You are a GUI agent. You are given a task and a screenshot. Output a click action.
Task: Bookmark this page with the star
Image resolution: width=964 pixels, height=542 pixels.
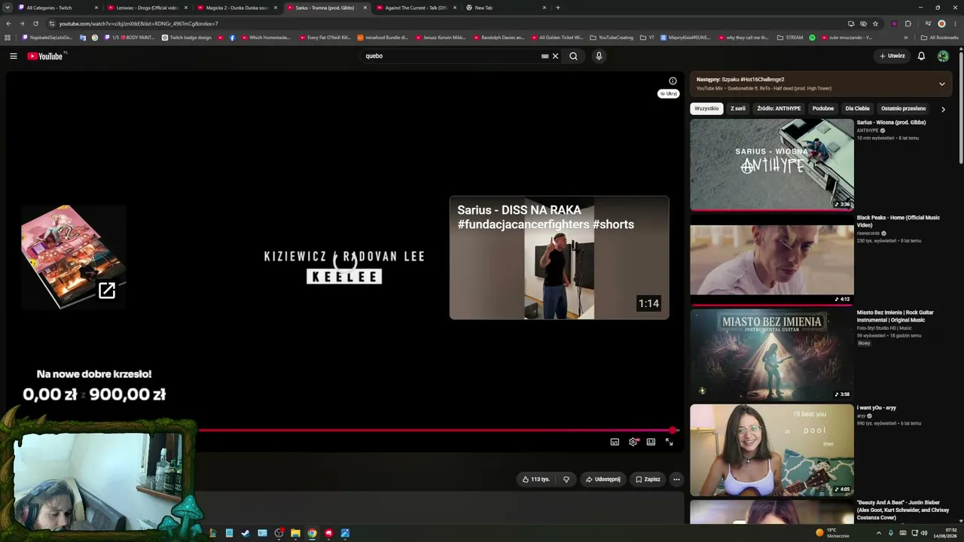coord(875,23)
